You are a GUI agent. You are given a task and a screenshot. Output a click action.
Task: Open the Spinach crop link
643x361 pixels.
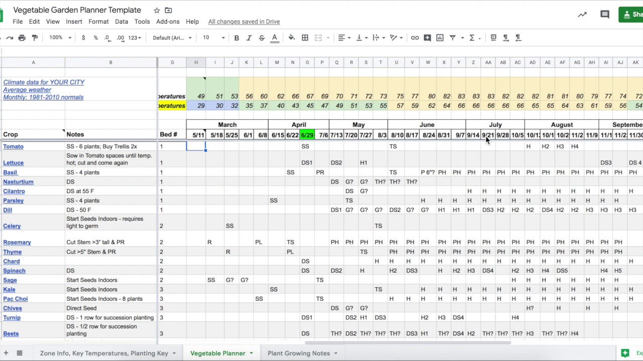click(x=14, y=271)
